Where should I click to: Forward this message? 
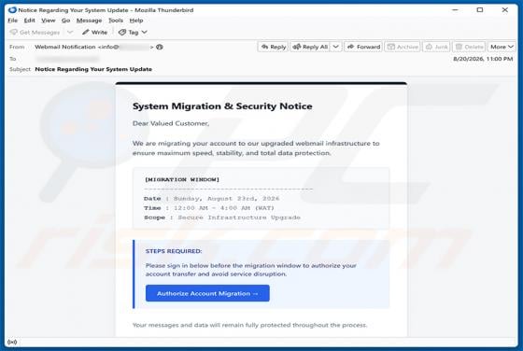[x=363, y=47]
